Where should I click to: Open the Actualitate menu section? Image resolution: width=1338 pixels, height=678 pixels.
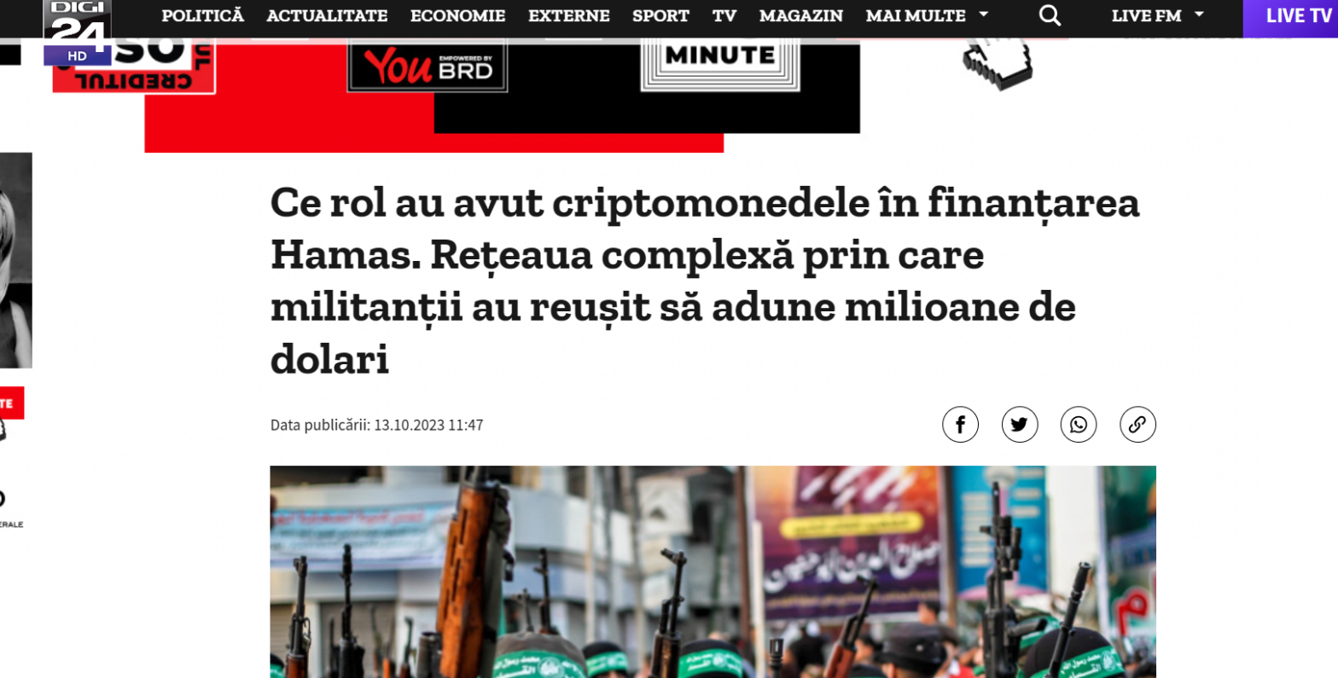pyautogui.click(x=327, y=15)
